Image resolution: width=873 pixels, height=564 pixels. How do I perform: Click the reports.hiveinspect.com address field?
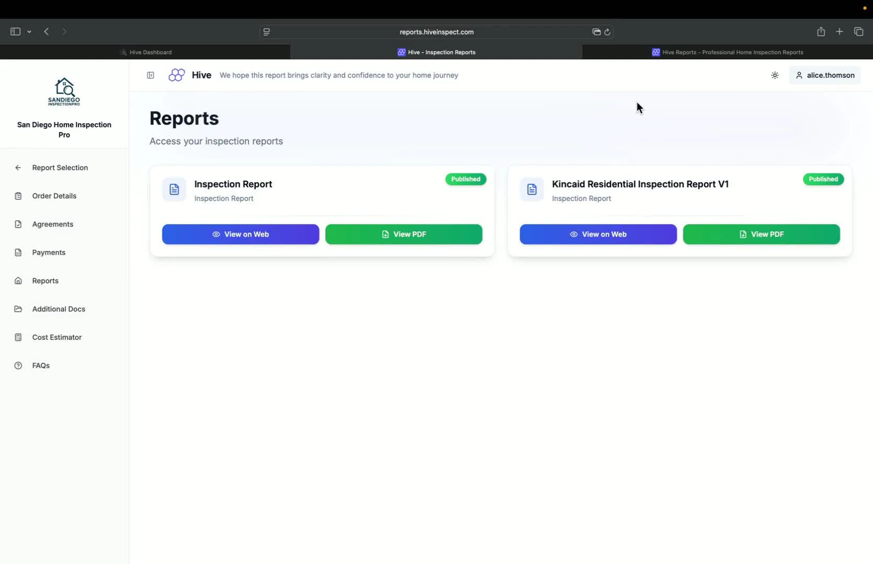(437, 32)
